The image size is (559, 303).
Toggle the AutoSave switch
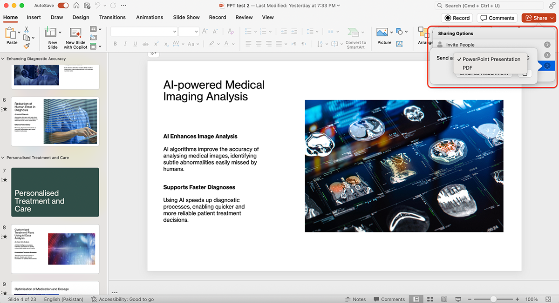[63, 6]
